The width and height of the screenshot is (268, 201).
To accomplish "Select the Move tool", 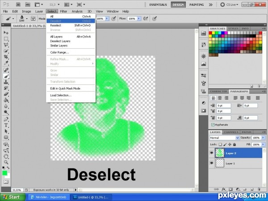I will coord(6,33).
